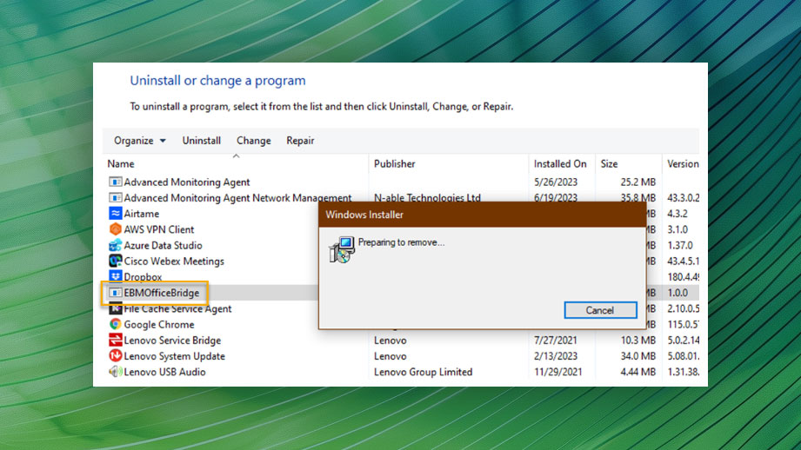The height and width of the screenshot is (450, 801).
Task: Click Repair in the toolbar
Action: pyautogui.click(x=300, y=141)
